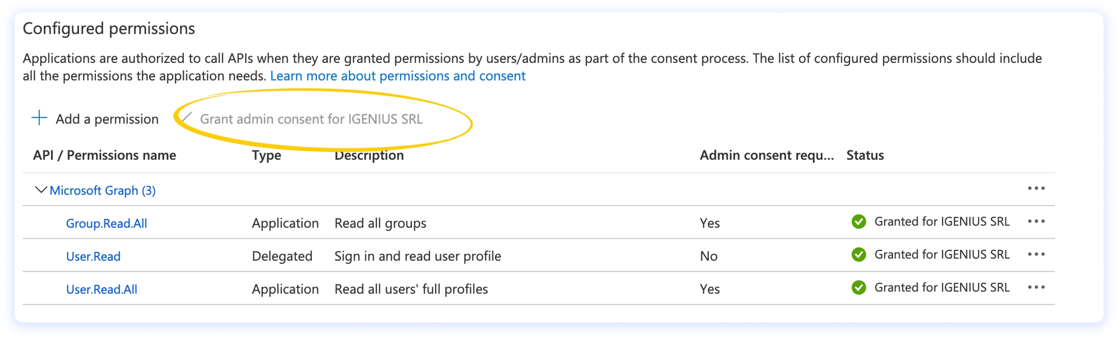The height and width of the screenshot is (339, 1118).
Task: Select 'Sign in and read user profile' text
Action: tap(418, 256)
